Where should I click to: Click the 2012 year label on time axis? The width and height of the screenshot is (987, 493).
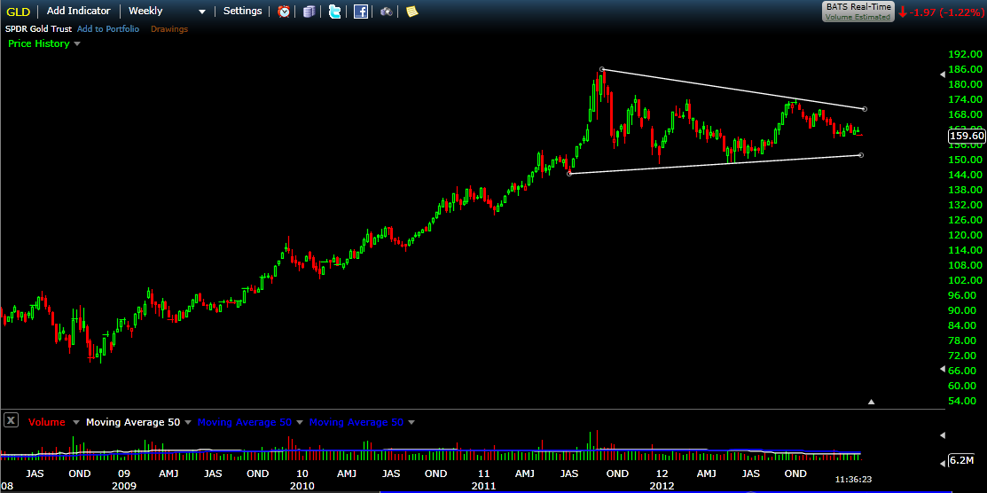coord(662,486)
